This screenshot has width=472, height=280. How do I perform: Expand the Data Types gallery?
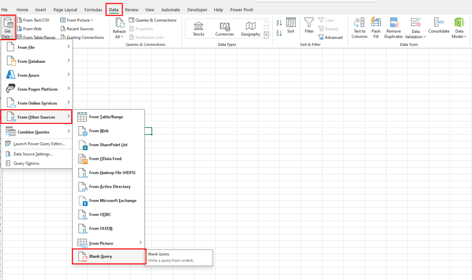pos(266,35)
